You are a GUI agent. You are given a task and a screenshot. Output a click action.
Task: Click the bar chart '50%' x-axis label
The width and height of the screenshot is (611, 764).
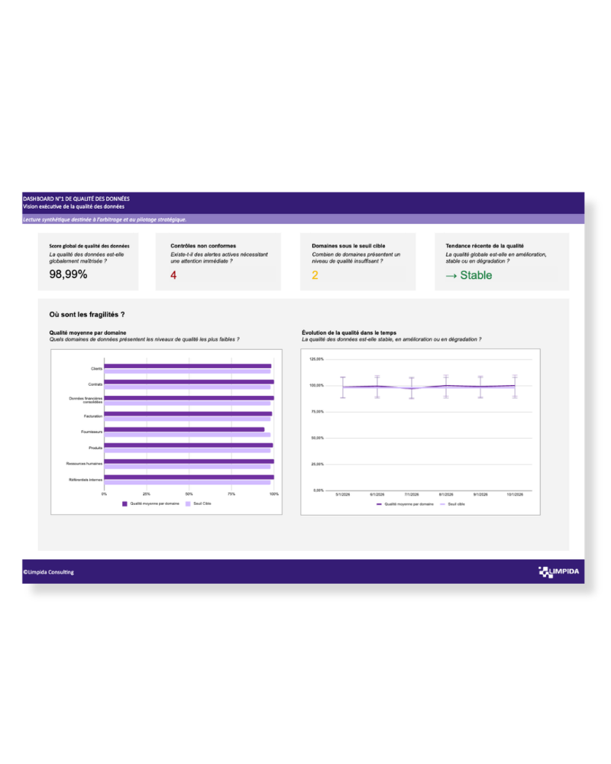pos(189,494)
